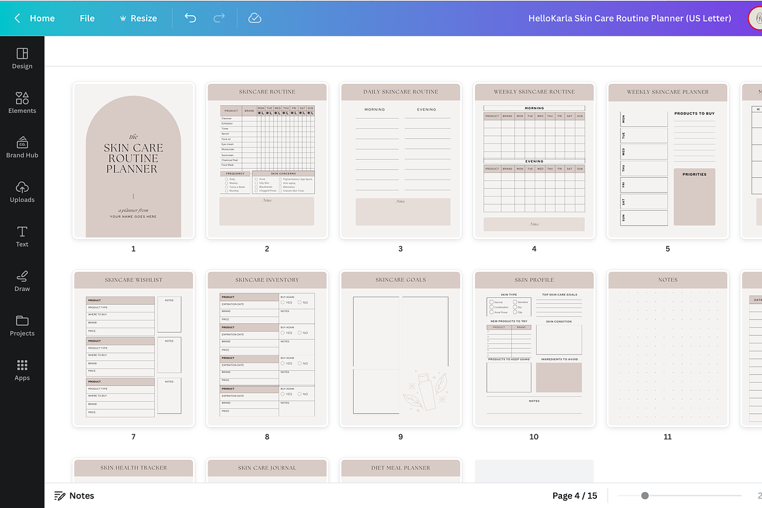Open the Brand Hub panel
The height and width of the screenshot is (508, 762).
pyautogui.click(x=22, y=147)
